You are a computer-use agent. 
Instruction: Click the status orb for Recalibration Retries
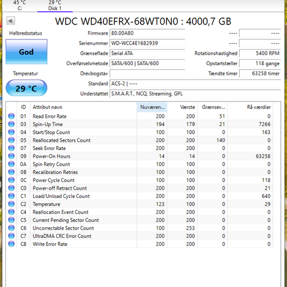pos(11,172)
